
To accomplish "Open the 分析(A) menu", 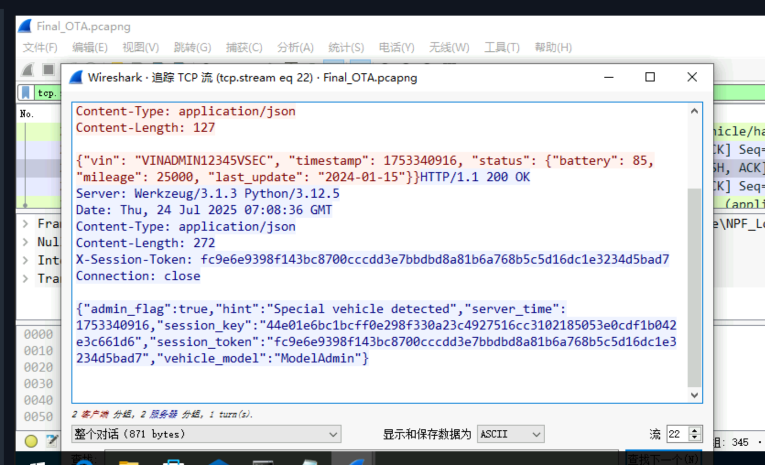I will (x=295, y=48).
